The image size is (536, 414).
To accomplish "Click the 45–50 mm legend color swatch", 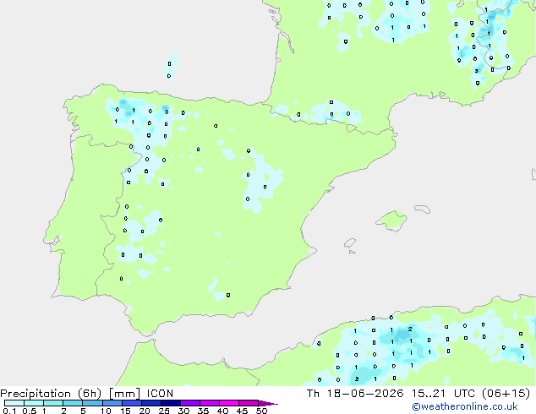I will [249, 403].
